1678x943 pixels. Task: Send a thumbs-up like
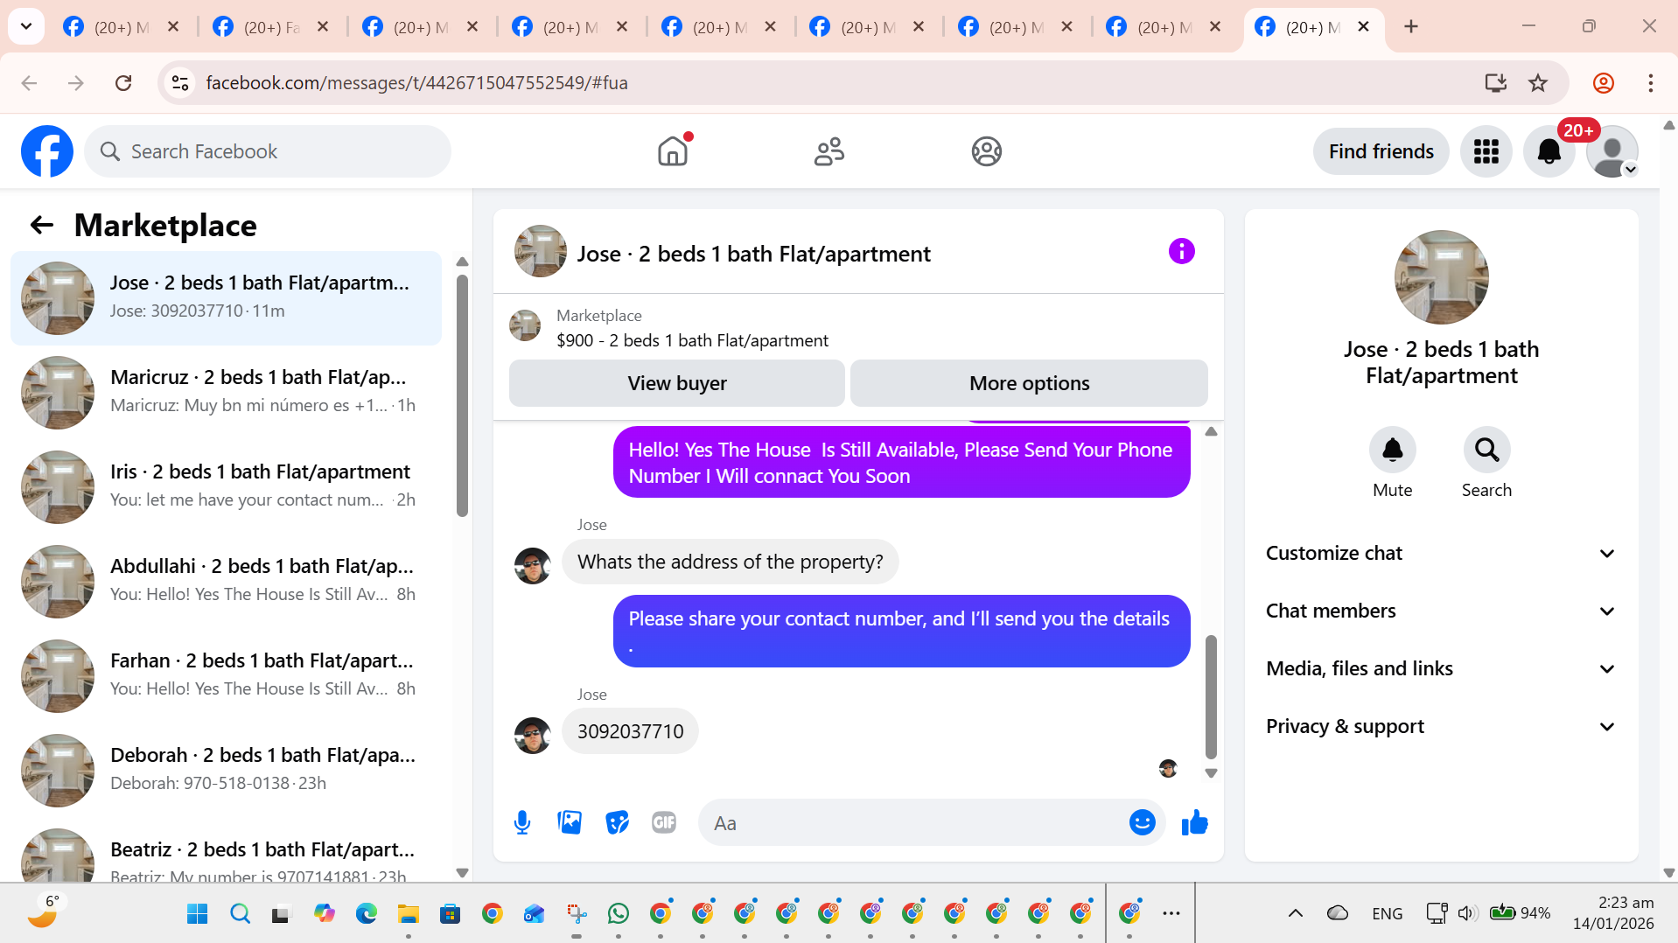(x=1194, y=822)
